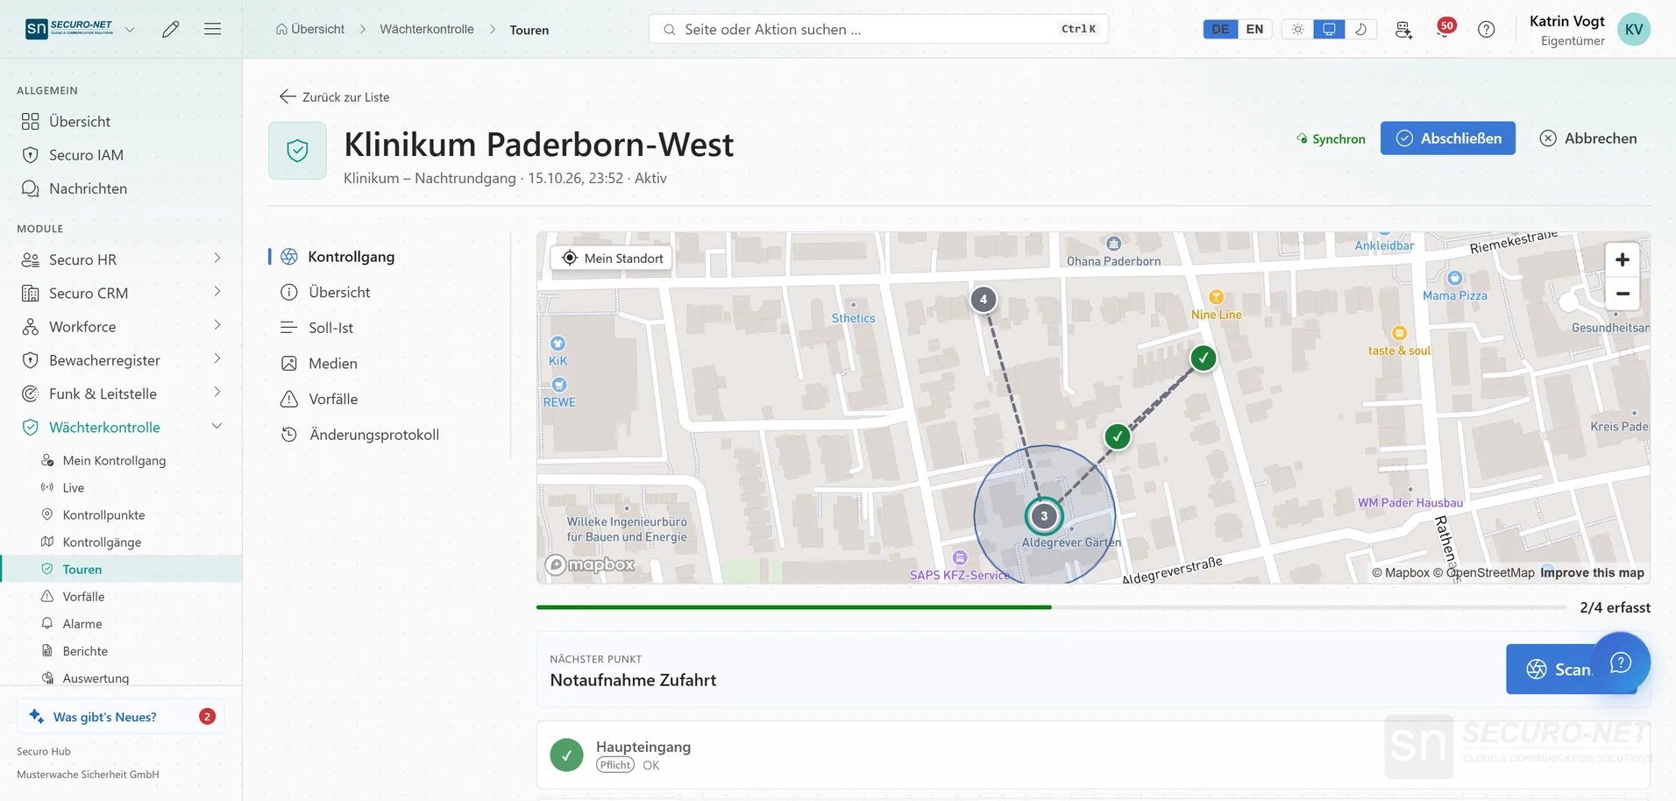1676x801 pixels.
Task: Open Kontrollpunkte in sidebar
Action: click(103, 514)
